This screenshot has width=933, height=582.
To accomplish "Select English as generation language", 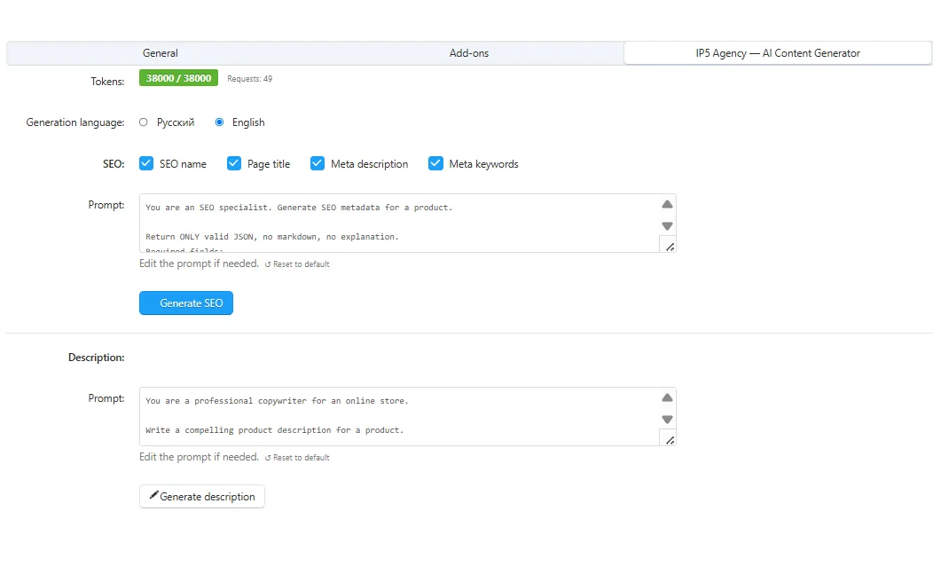I will tap(220, 122).
